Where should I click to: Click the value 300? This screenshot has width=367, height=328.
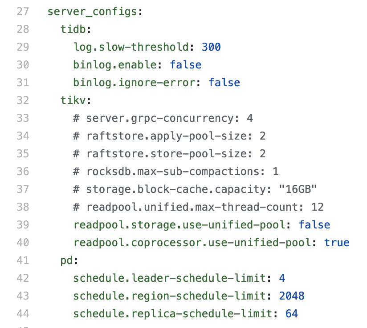point(211,47)
